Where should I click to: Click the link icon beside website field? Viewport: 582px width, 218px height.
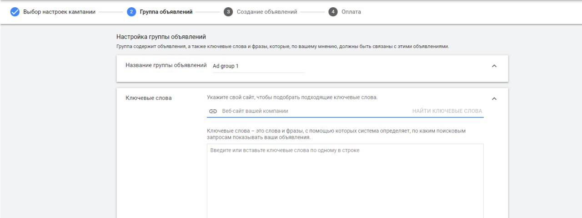(213, 111)
